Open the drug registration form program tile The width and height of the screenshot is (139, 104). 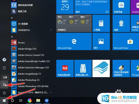click(121, 69)
